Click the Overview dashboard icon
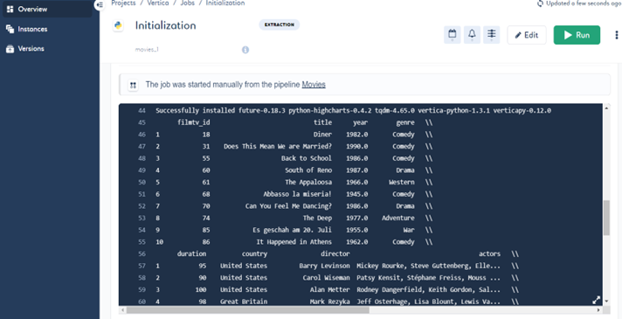 pos(10,9)
